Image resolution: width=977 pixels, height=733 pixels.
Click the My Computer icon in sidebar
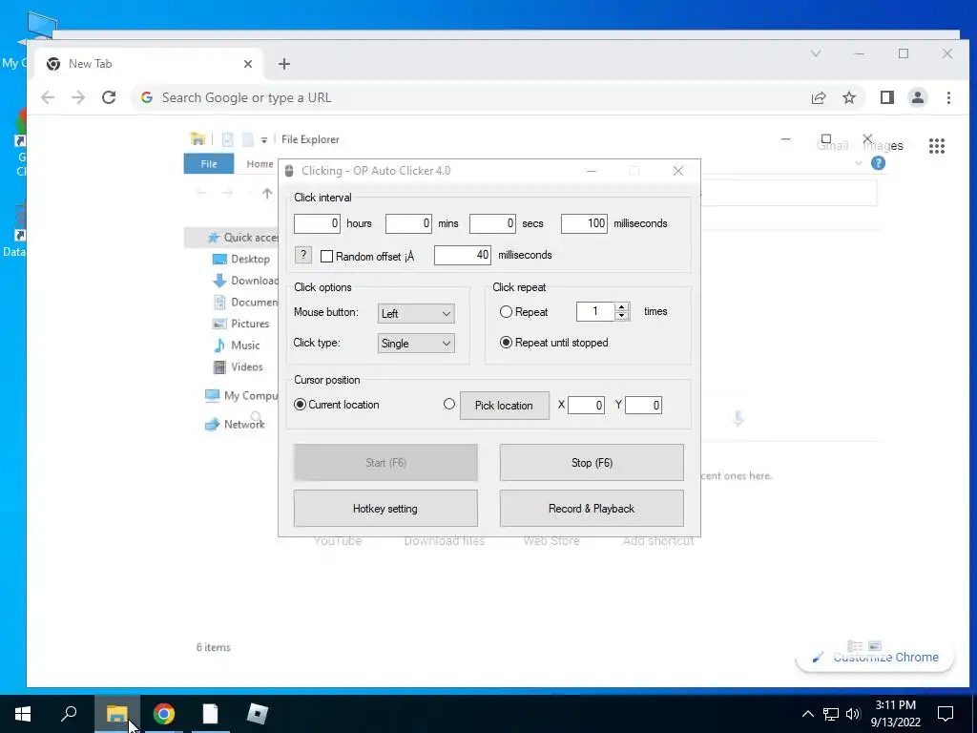coord(213,395)
